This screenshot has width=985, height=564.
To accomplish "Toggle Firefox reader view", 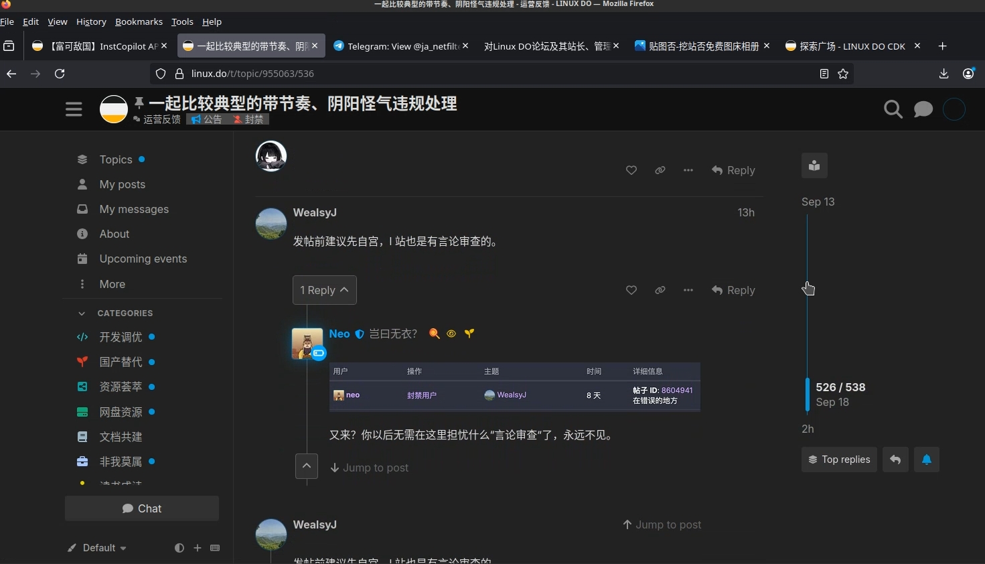I will (824, 74).
